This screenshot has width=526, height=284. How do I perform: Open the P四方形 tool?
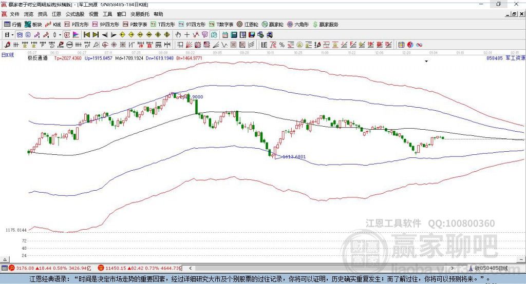77,25
